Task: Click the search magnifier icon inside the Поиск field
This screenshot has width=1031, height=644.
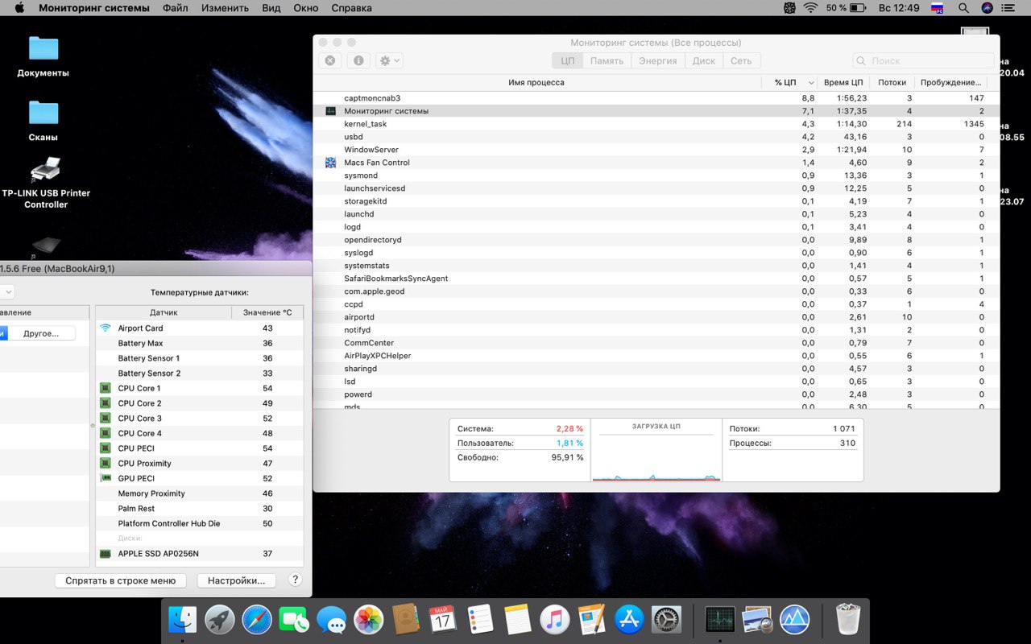Action: tap(862, 61)
